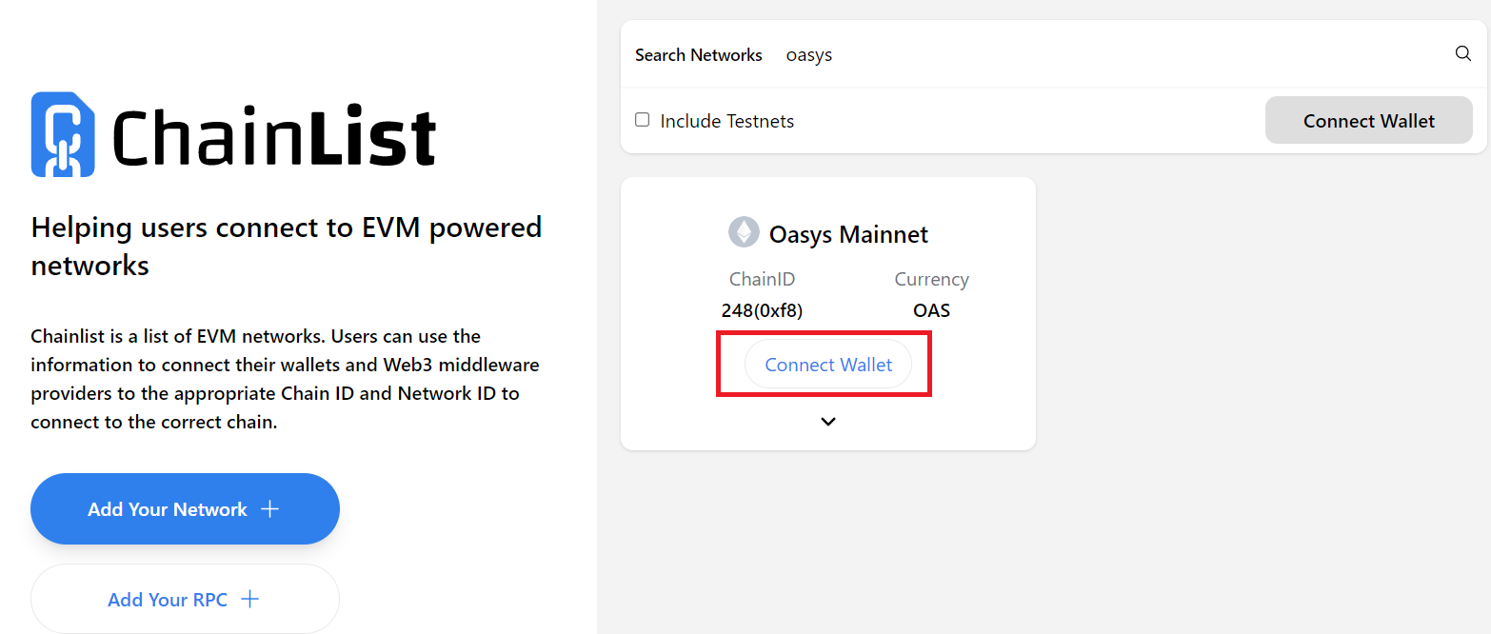Select the Oasys Mainnet network name
1491x634 pixels.
pyautogui.click(x=848, y=234)
